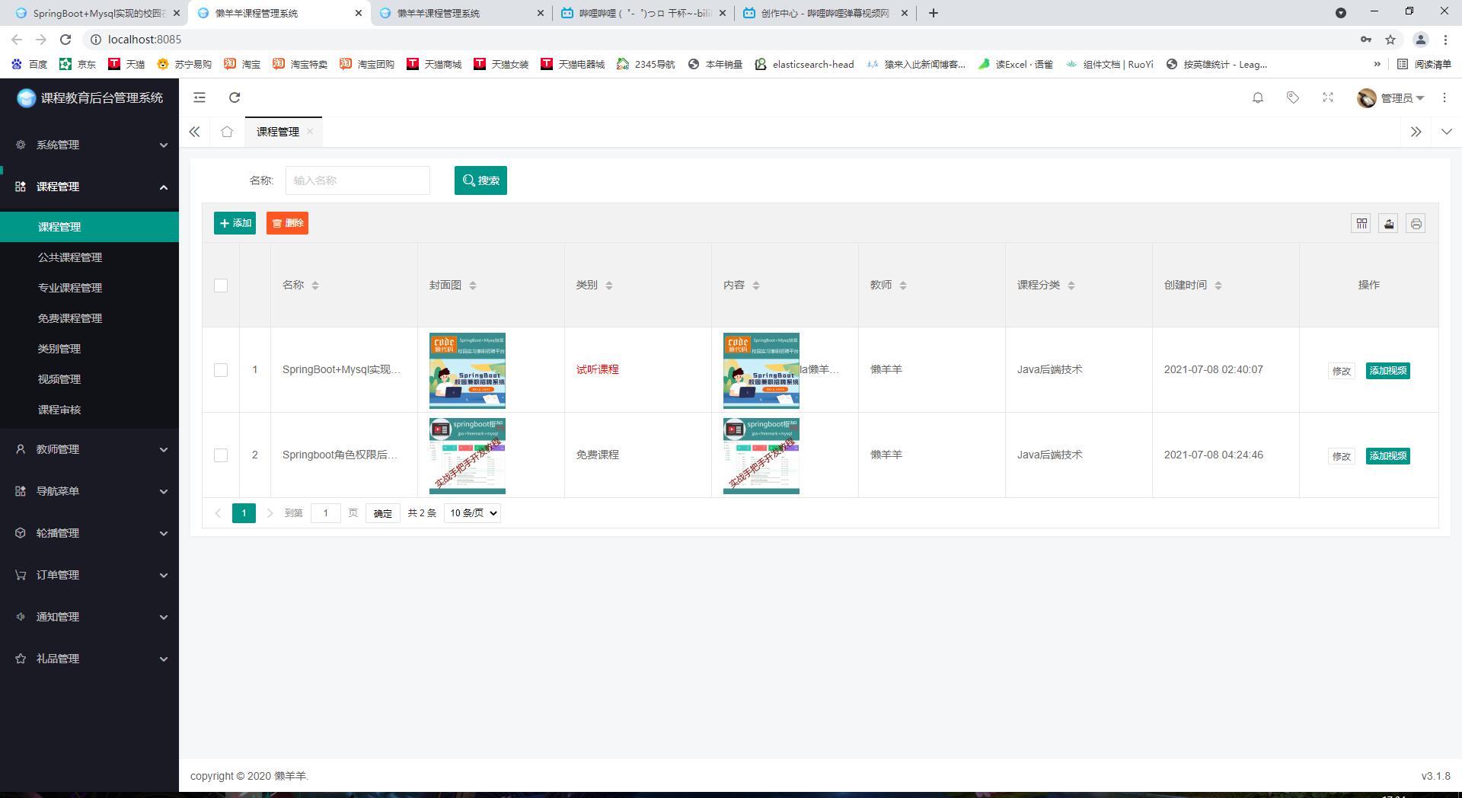1462x798 pixels.
Task: Sort by 名称 column sort arrows
Action: pos(315,286)
